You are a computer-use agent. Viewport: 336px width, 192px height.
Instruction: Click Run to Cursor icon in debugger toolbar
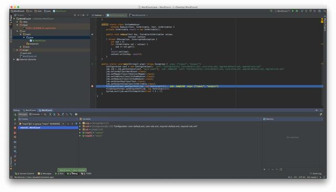71,115
